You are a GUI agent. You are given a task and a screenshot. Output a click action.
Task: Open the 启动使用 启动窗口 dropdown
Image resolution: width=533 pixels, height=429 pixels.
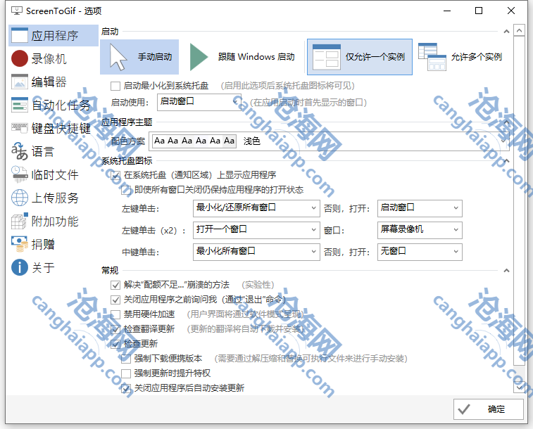coord(199,102)
